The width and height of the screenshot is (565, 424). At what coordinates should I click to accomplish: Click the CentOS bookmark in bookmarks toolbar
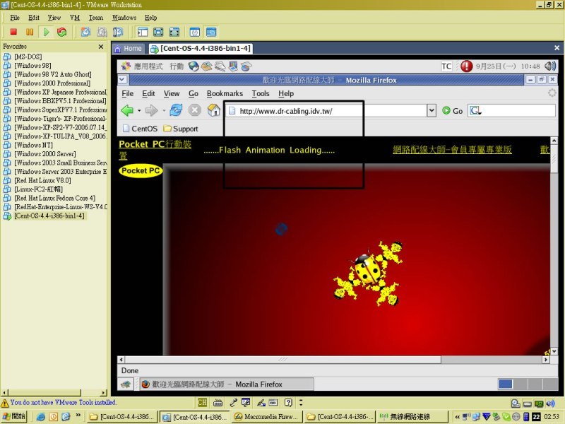[140, 129]
